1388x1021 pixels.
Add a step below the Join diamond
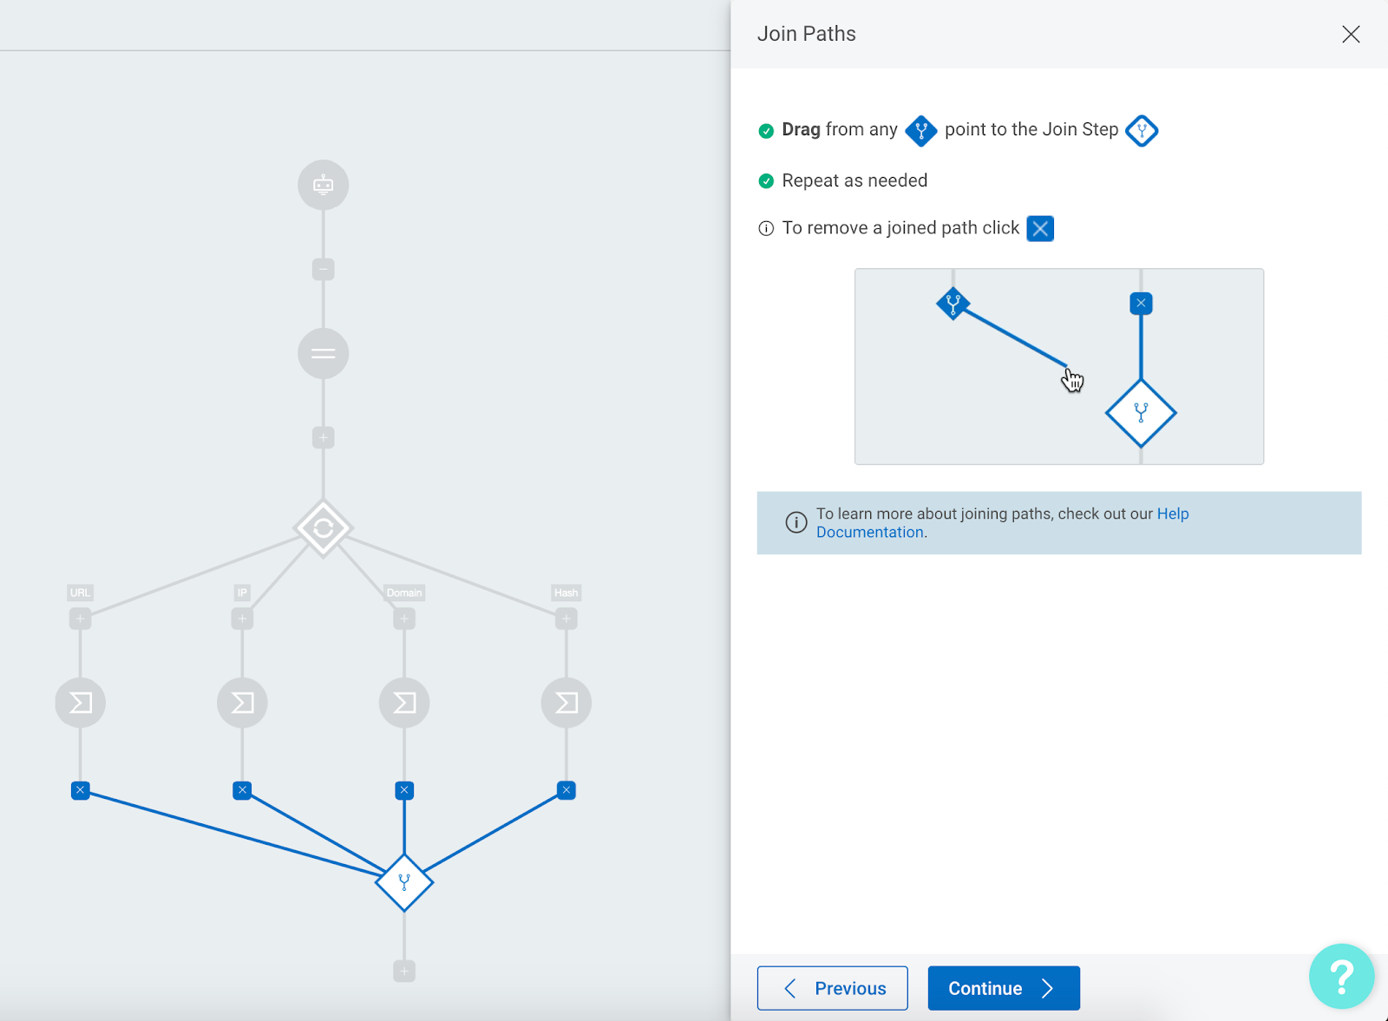point(404,972)
